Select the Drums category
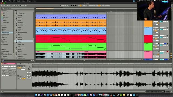Screen dimensions: 173x97 point(5,29)
